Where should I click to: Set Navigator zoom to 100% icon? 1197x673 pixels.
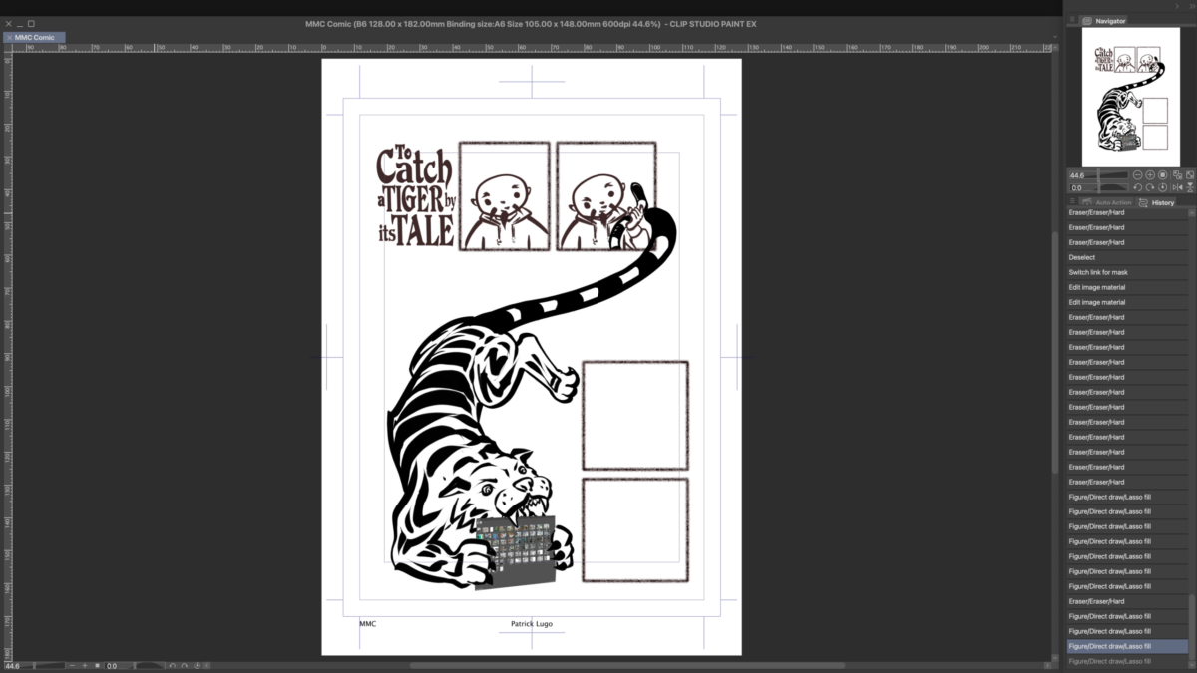[x=1163, y=174]
